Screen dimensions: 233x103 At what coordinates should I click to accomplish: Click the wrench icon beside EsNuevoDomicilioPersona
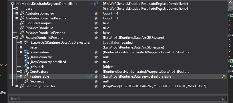[22, 33]
